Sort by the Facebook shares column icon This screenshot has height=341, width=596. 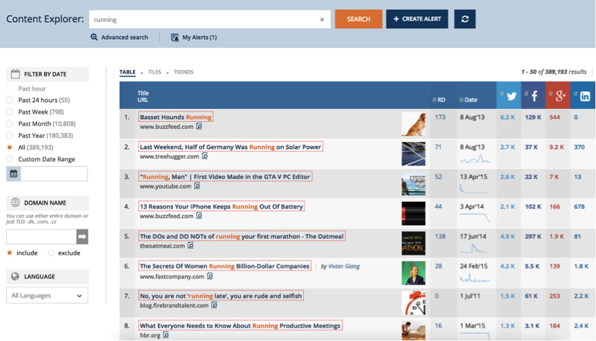coord(534,96)
